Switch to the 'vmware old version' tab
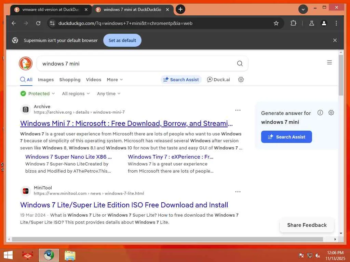The height and width of the screenshot is (262, 350). point(51,10)
